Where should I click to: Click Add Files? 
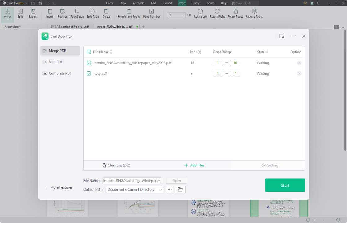tap(194, 165)
